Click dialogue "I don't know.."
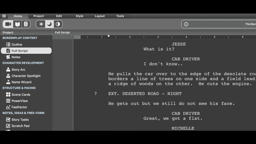The height and width of the screenshot is (144, 256). click(163, 64)
